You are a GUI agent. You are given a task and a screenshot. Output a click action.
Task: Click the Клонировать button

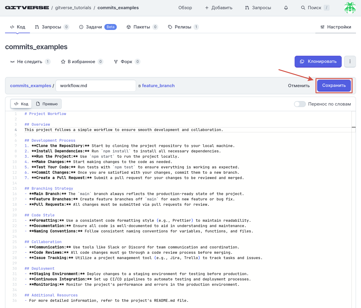coord(318,62)
